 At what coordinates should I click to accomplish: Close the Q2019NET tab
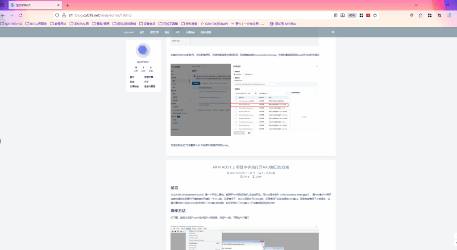pos(58,5)
